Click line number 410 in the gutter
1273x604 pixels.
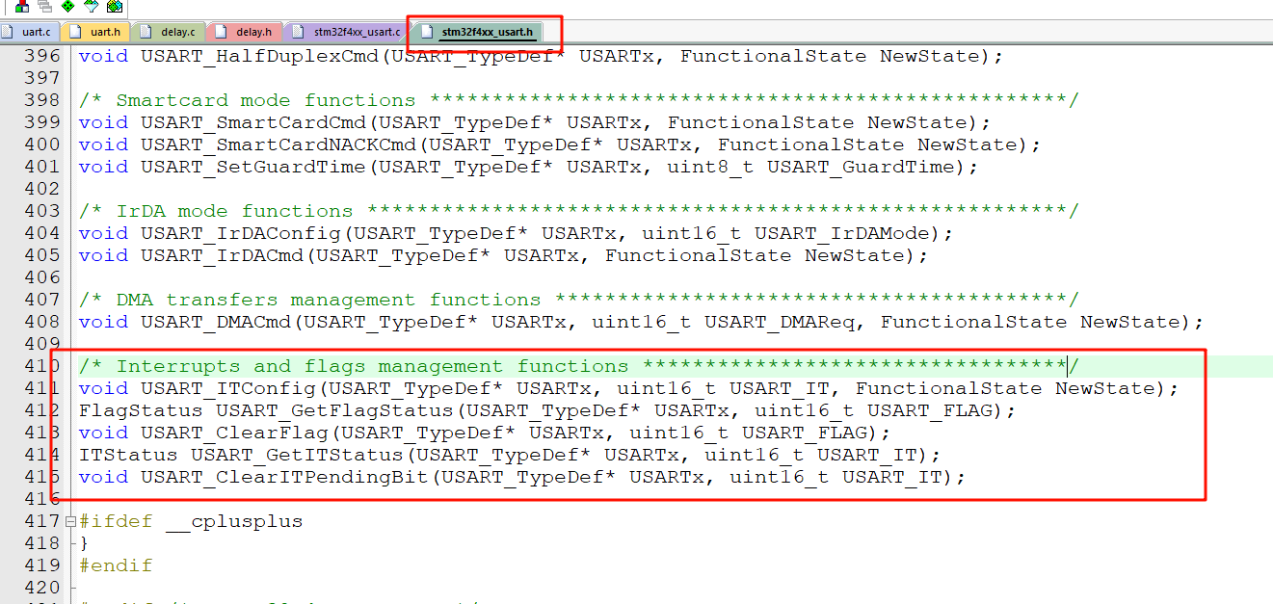(x=42, y=366)
